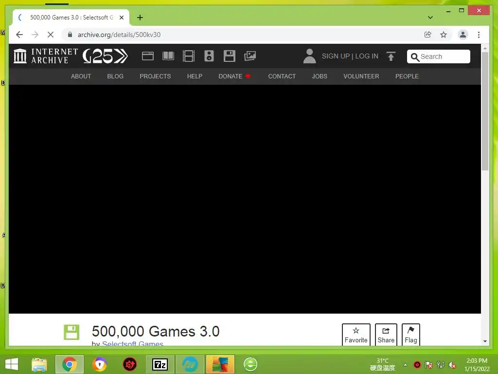The height and width of the screenshot is (374, 498).
Task: Open the CONTACT menu item
Action: point(282,76)
